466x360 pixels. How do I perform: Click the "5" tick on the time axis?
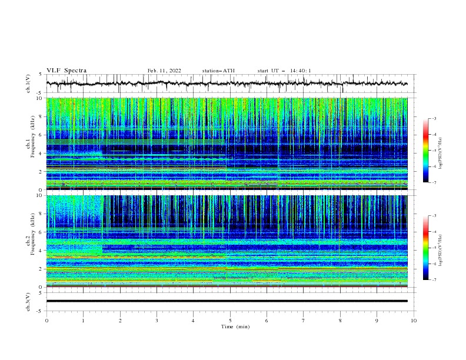(230, 321)
